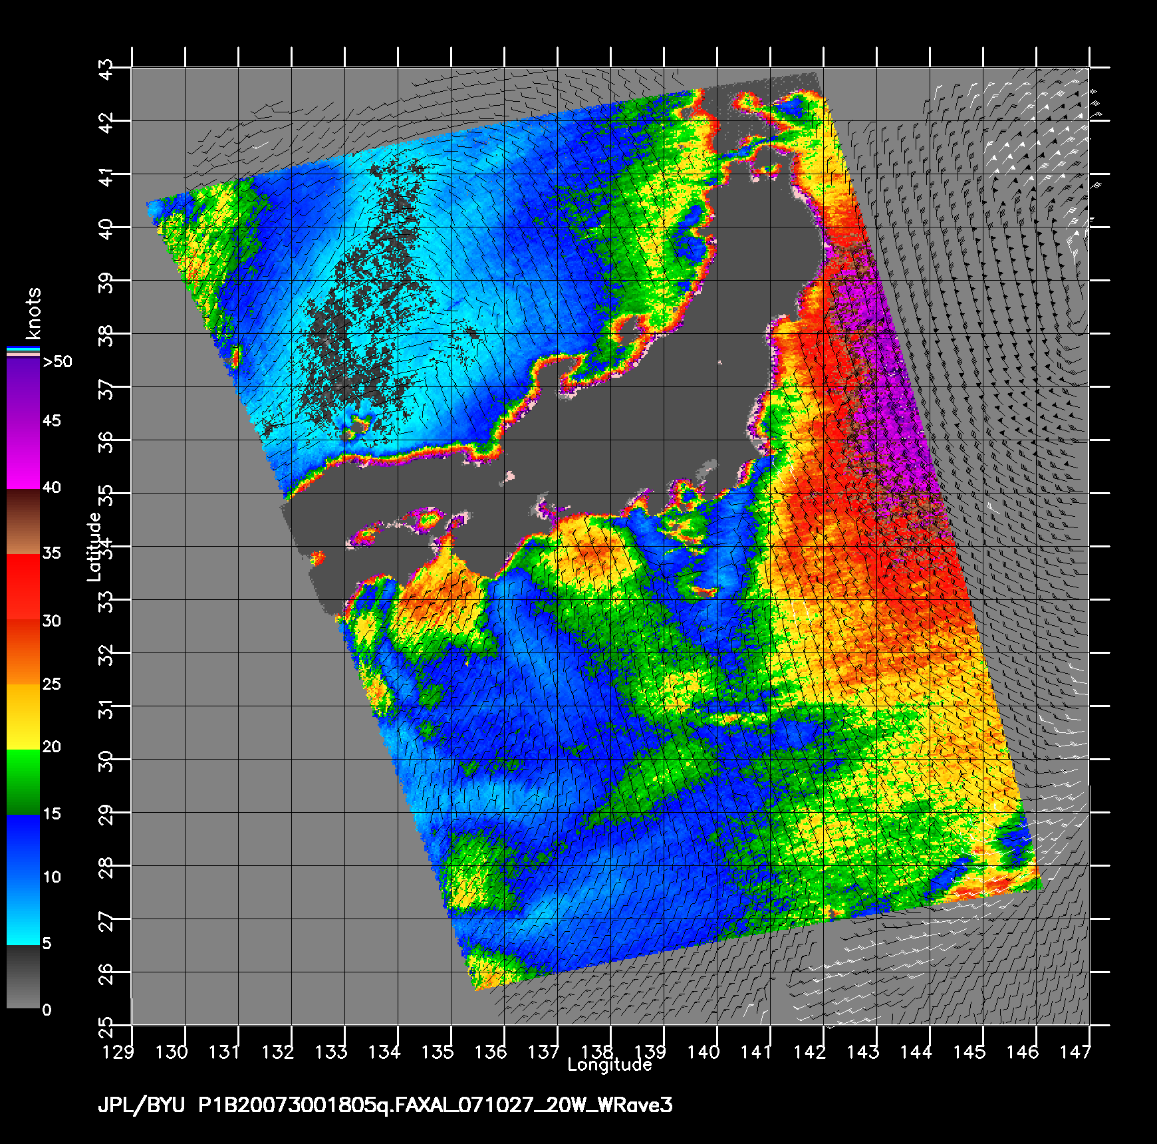
Task: Click the '25' colorbar scale label
Action: [51, 684]
